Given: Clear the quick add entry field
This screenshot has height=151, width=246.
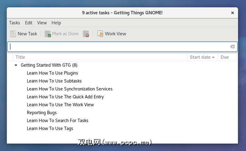Looking at the screenshot, I should pos(232,47).
